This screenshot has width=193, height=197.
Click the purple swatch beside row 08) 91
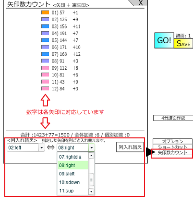45,61
